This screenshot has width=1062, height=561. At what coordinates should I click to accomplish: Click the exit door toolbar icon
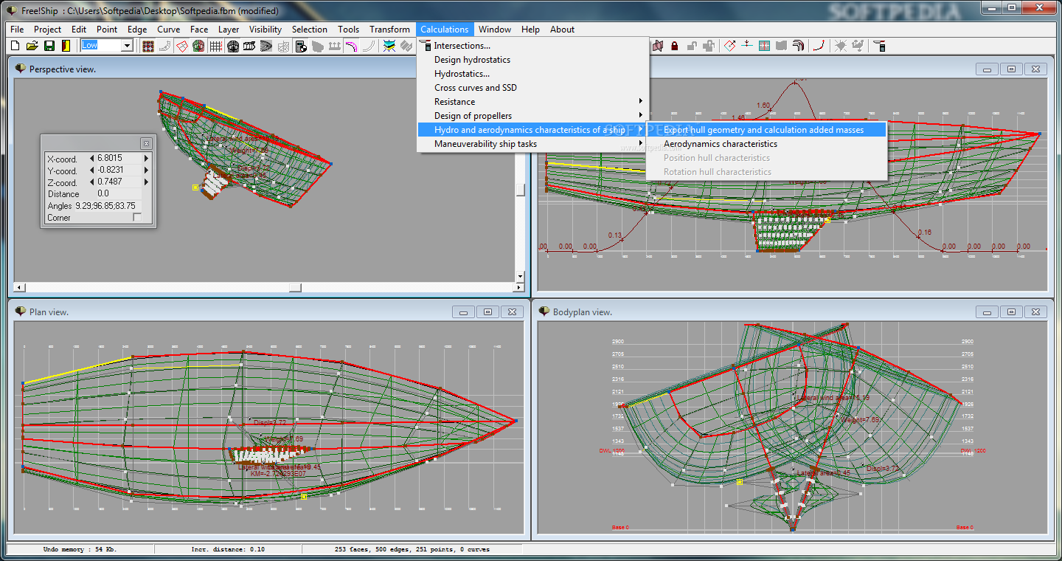pos(66,46)
